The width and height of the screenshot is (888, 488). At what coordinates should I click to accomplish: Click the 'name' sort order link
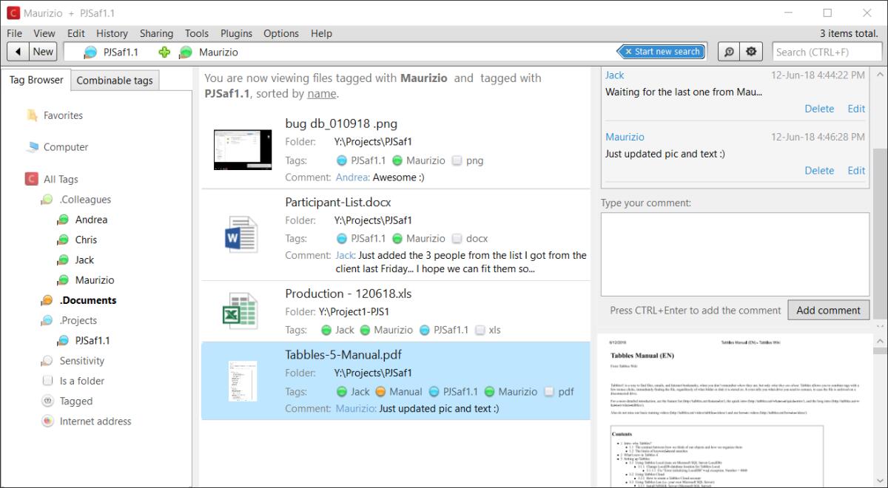321,94
